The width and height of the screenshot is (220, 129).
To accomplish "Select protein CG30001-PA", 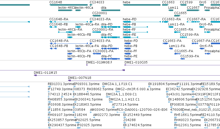I will pos(103,51).
